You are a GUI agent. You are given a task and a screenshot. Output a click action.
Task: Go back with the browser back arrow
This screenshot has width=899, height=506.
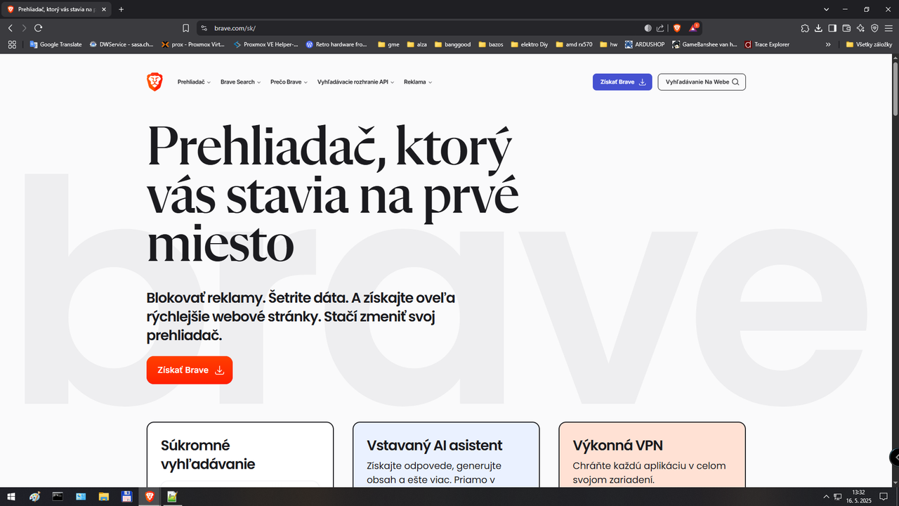tap(10, 28)
